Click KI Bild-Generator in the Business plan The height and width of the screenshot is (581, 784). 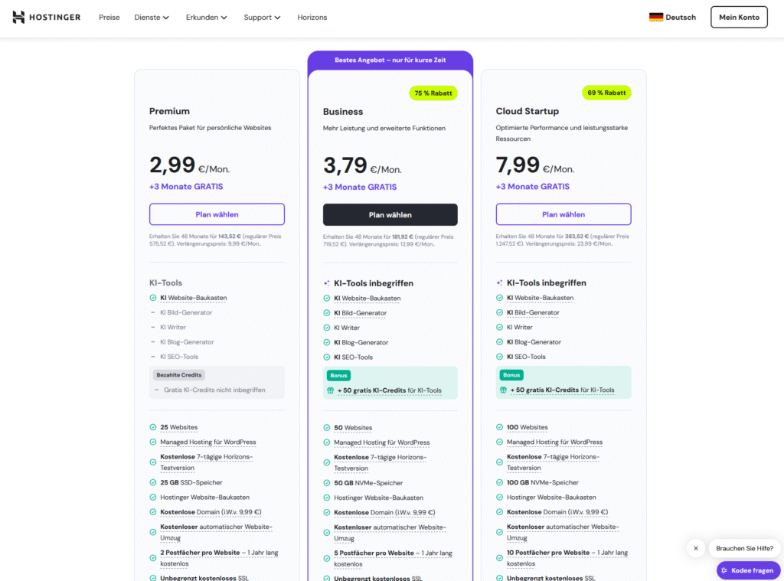360,313
